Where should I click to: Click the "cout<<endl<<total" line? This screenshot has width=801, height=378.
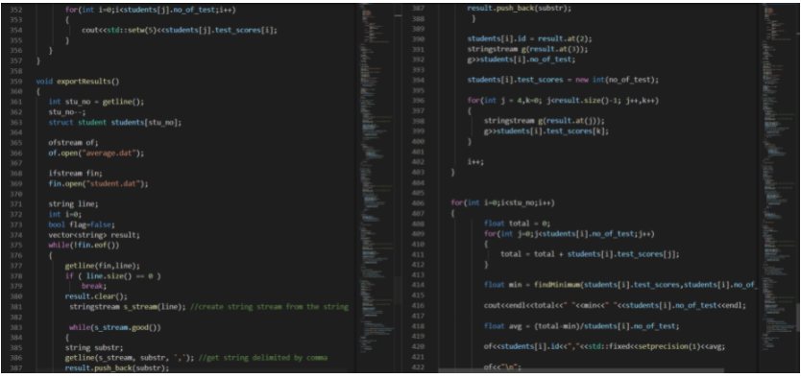pos(615,305)
